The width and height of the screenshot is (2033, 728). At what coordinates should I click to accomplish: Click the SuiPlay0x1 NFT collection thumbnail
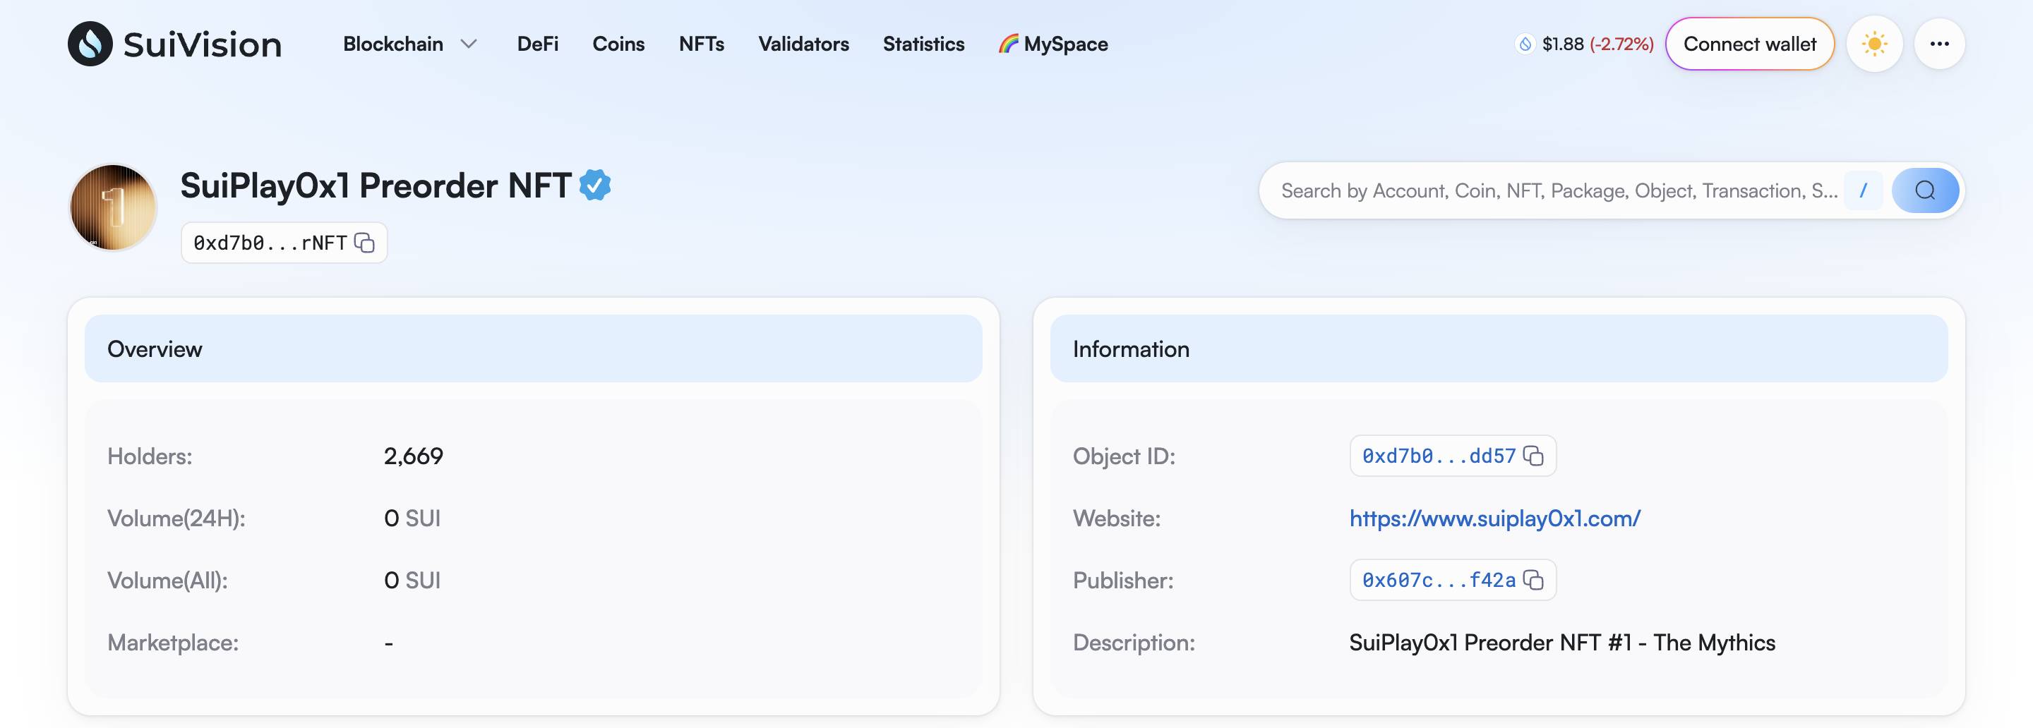point(113,207)
